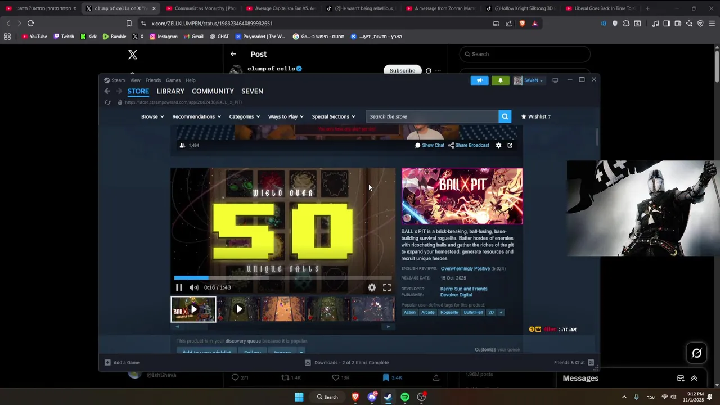Open the Friends menu in Steam

point(153,80)
